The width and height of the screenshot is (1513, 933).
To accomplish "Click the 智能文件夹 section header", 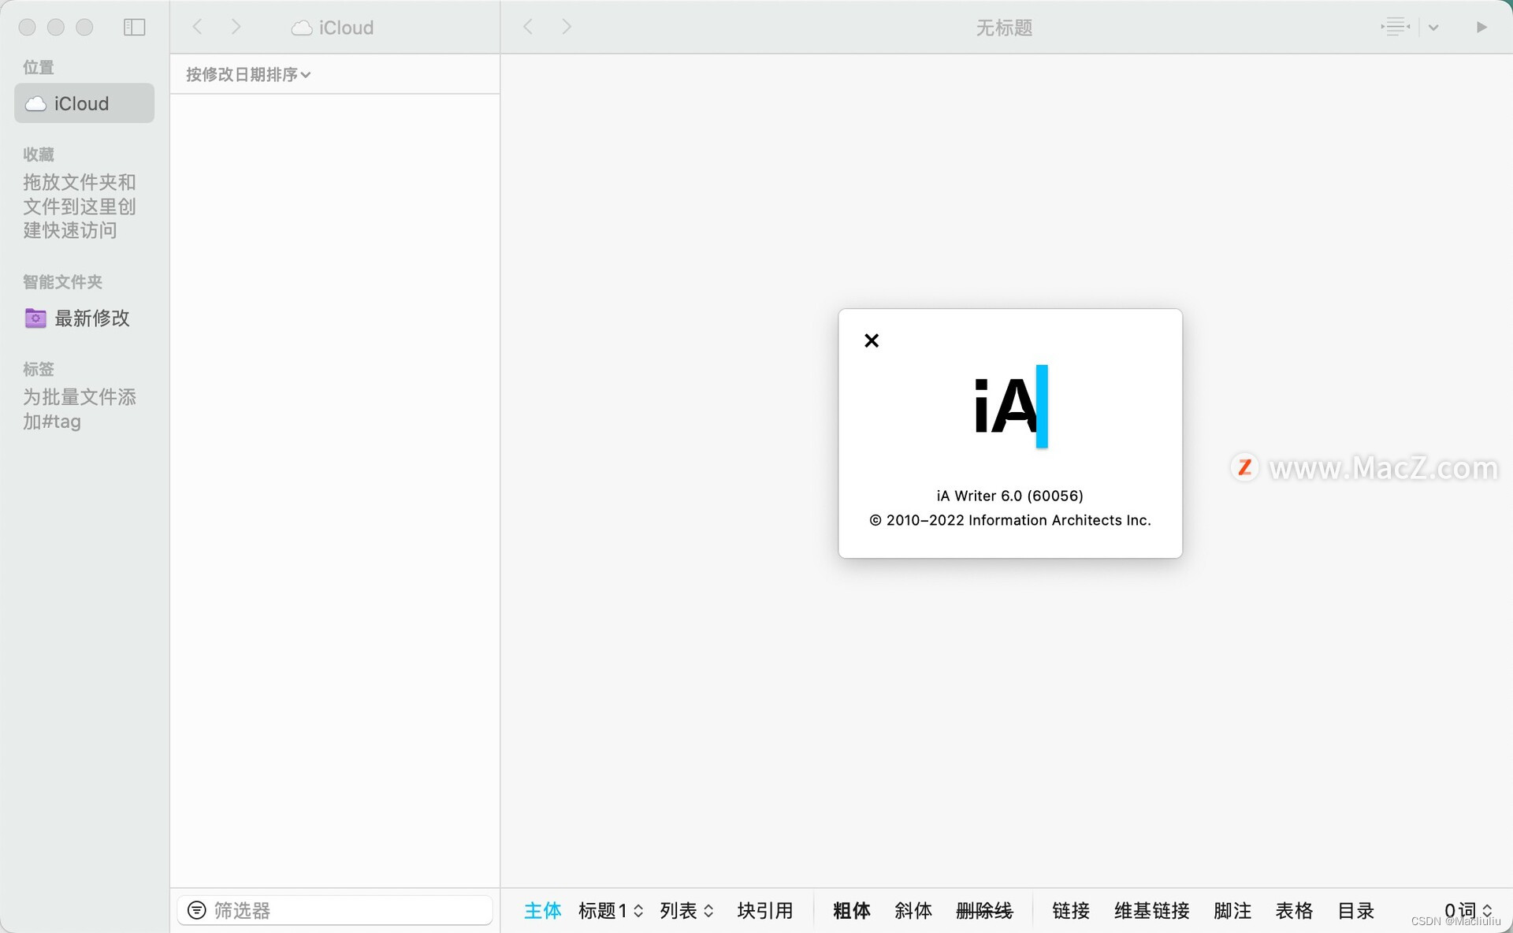I will coord(62,281).
